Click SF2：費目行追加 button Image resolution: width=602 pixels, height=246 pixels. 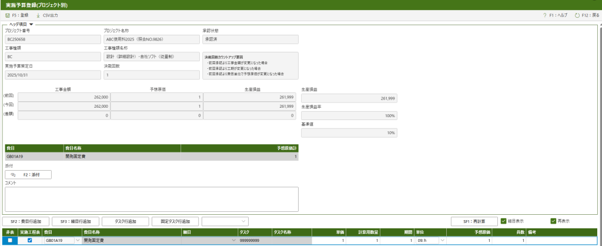point(26,221)
